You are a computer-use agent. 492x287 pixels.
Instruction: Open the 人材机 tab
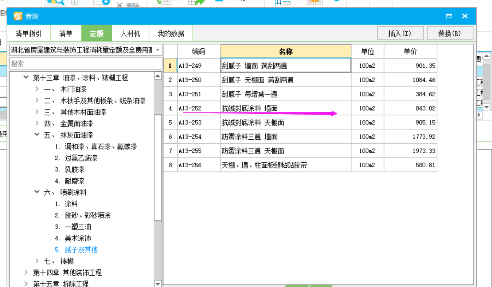[130, 34]
